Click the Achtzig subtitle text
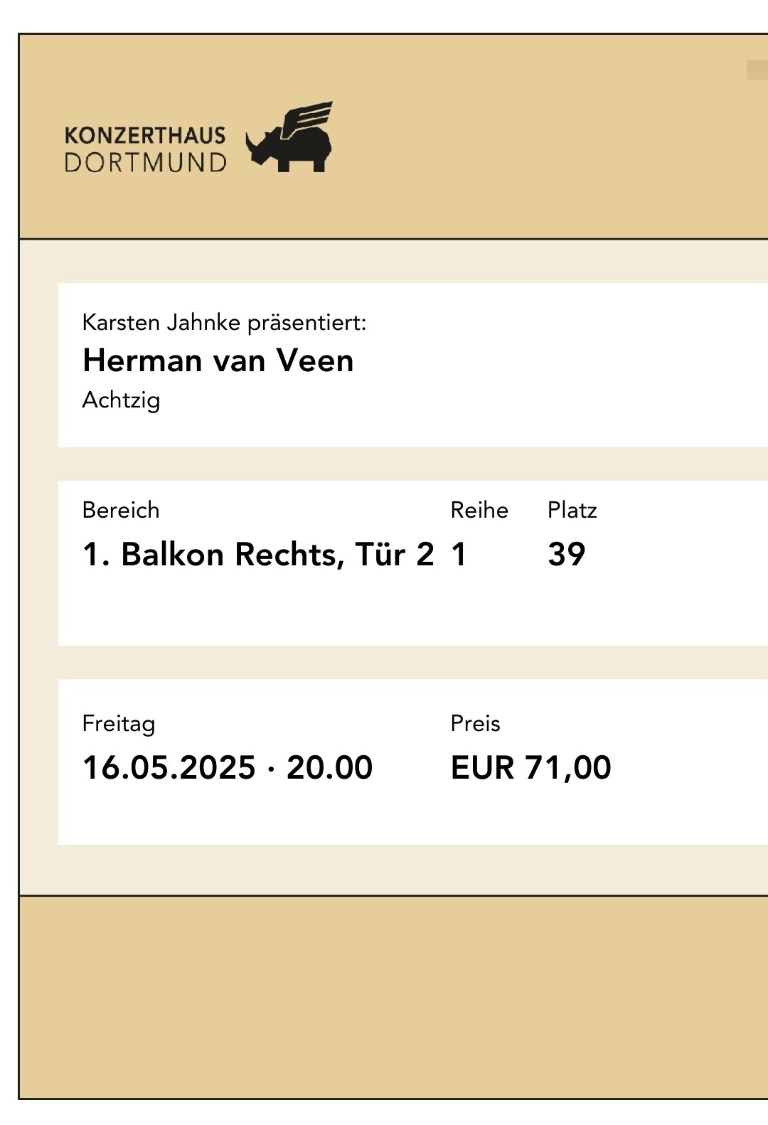The width and height of the screenshot is (768, 1125). click(x=122, y=400)
